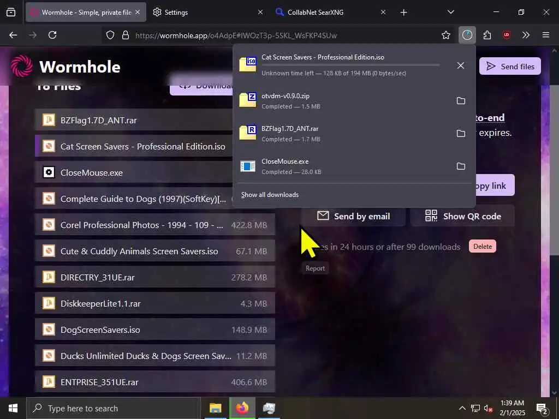Bookmark this page with star icon

pos(445,35)
